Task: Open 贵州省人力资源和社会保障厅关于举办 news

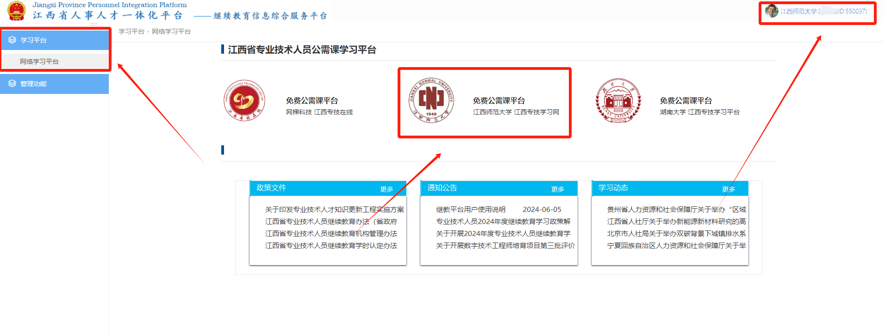Action: 677,210
